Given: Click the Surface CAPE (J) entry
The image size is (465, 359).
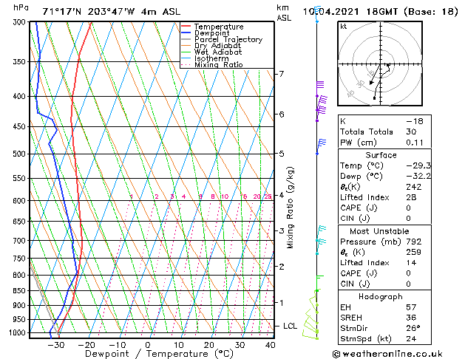Looking at the screenshot, I should pos(384,208).
